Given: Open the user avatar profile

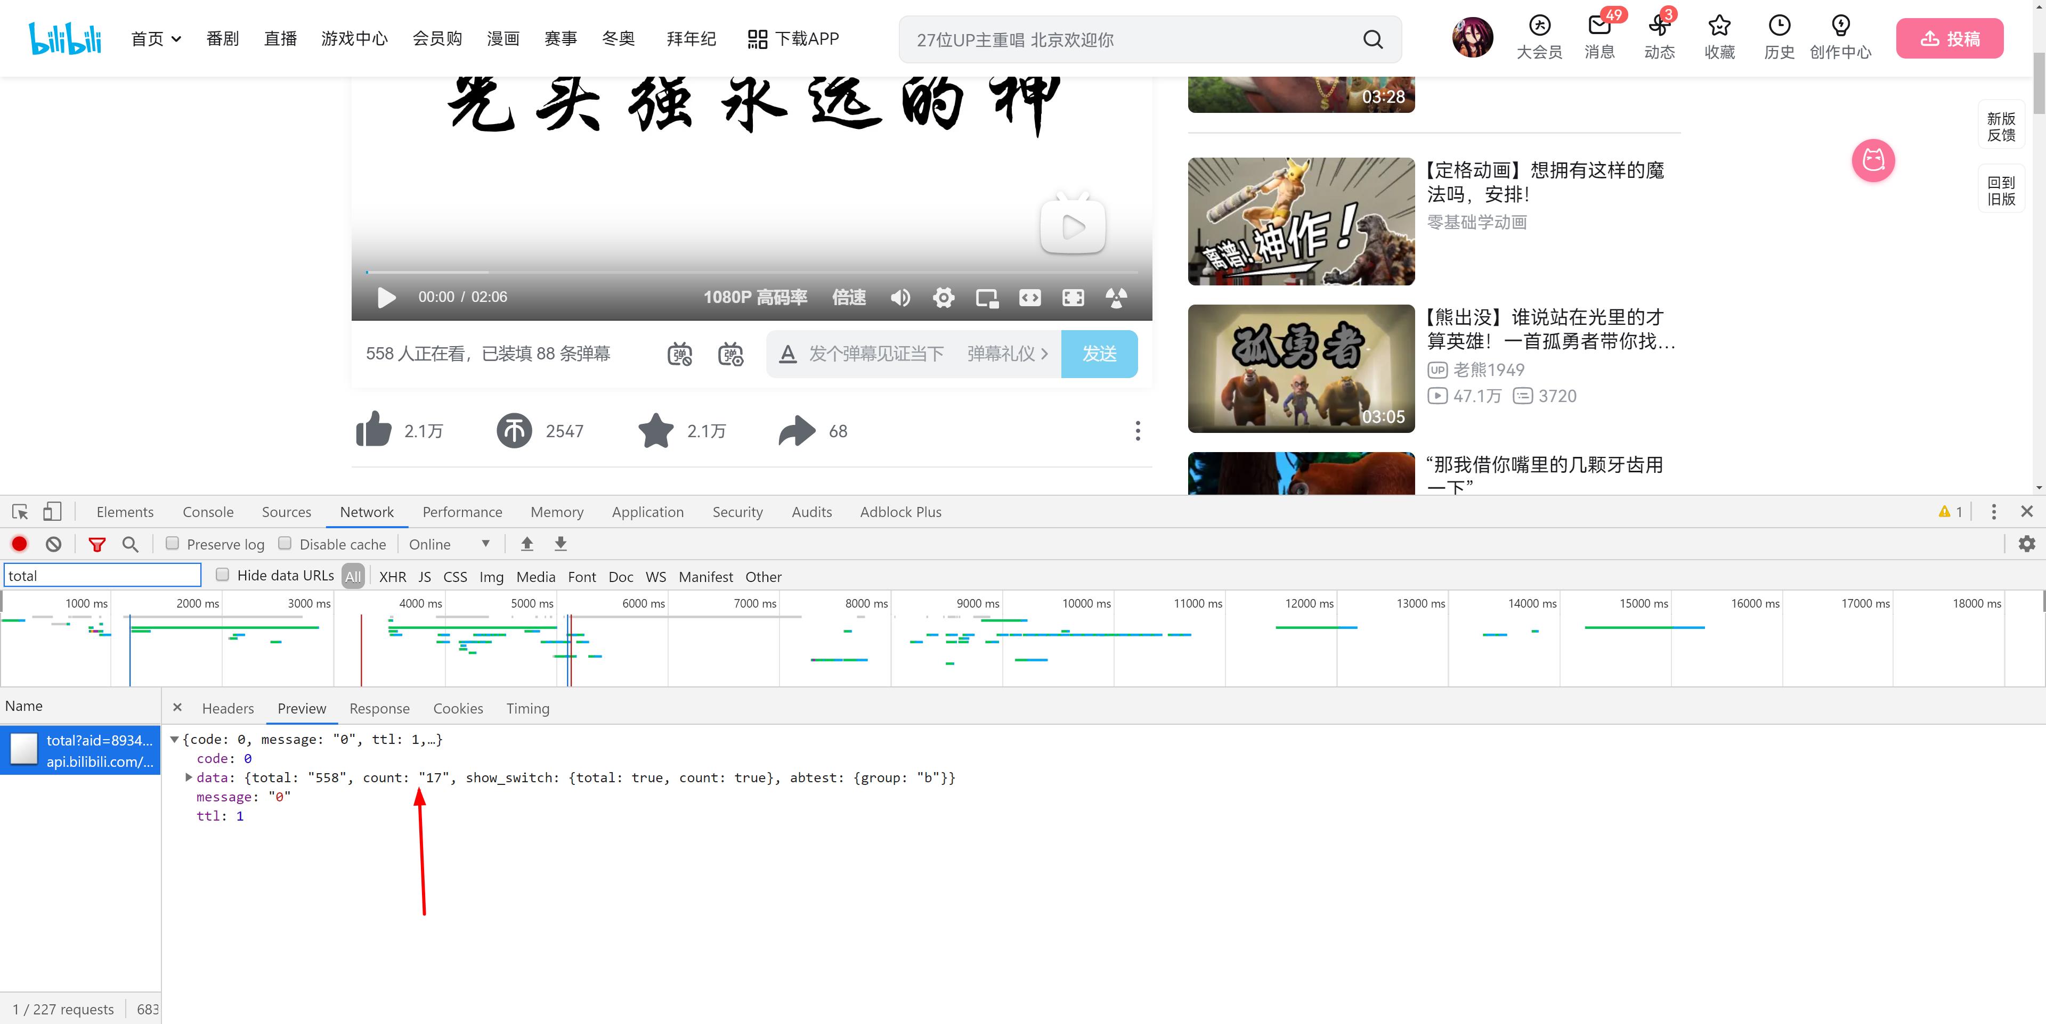Looking at the screenshot, I should click(1473, 38).
